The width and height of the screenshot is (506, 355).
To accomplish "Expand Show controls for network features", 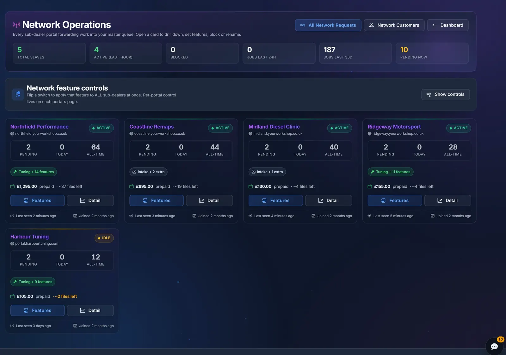I will 446,95.
